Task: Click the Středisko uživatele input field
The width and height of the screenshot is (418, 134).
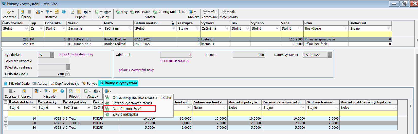Action: (54, 61)
